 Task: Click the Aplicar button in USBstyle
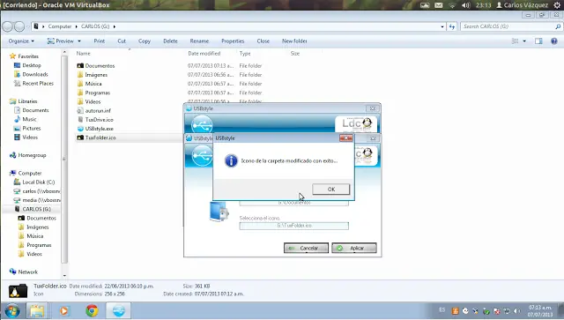[354, 248]
